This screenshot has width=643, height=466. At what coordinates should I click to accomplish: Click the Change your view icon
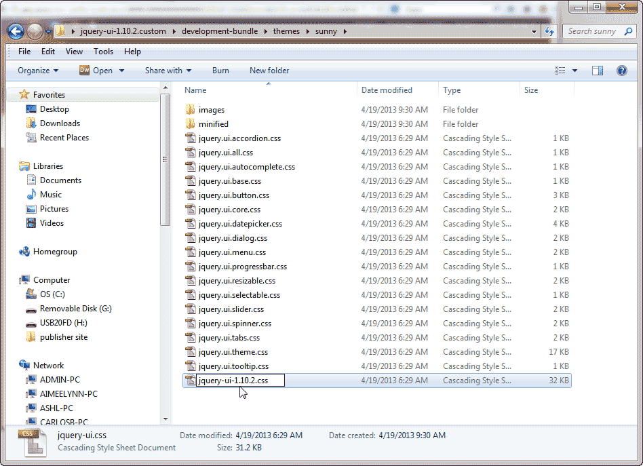click(x=560, y=71)
